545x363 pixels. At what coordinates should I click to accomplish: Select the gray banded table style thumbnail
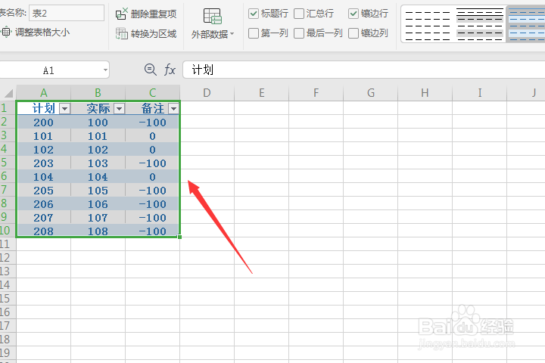coord(480,24)
